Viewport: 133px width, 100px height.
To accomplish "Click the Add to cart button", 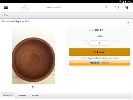I will [x=99, y=52].
